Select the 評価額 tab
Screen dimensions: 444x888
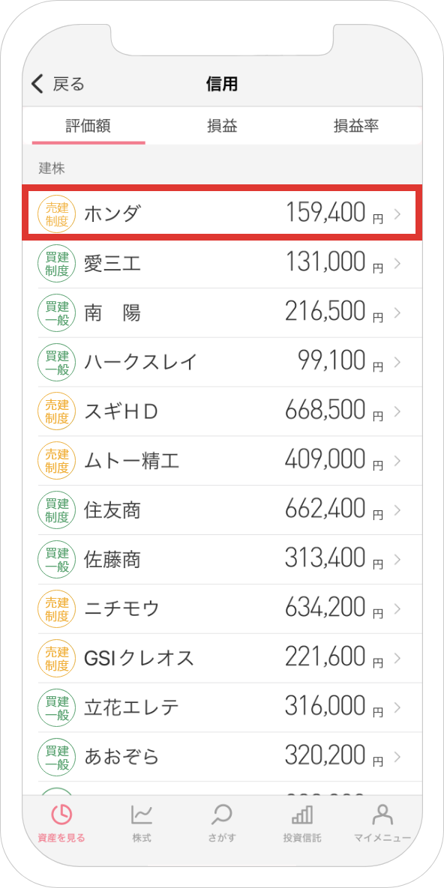click(88, 126)
